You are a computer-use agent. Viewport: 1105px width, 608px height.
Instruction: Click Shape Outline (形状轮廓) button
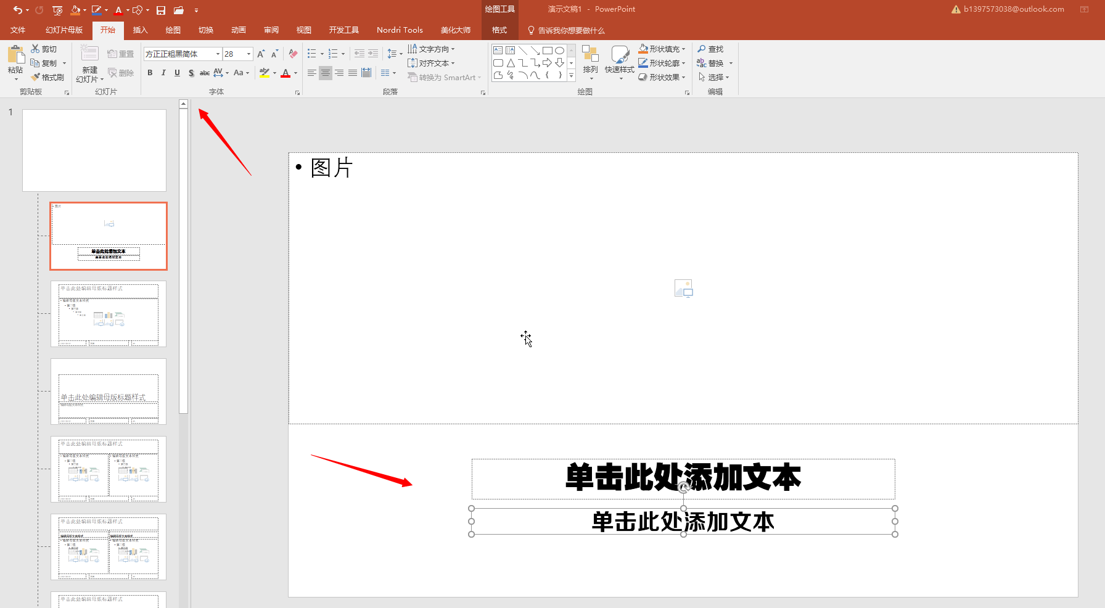pyautogui.click(x=662, y=63)
